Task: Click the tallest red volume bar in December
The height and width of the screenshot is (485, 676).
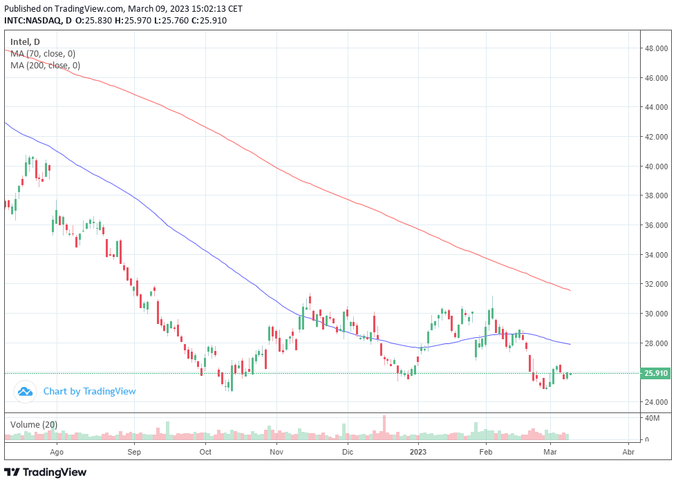Action: (384, 428)
